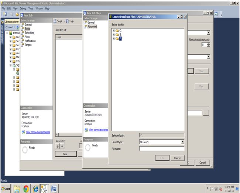Open the File menu
Image resolution: width=240 pixels, height=193 pixels.
click(x=3, y=8)
